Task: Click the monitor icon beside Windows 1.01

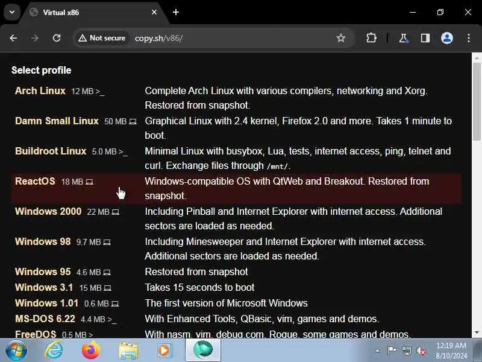Action: pyautogui.click(x=114, y=304)
